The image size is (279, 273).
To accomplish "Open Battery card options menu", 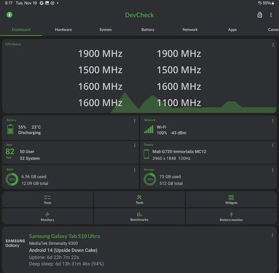I will [x=134, y=121].
